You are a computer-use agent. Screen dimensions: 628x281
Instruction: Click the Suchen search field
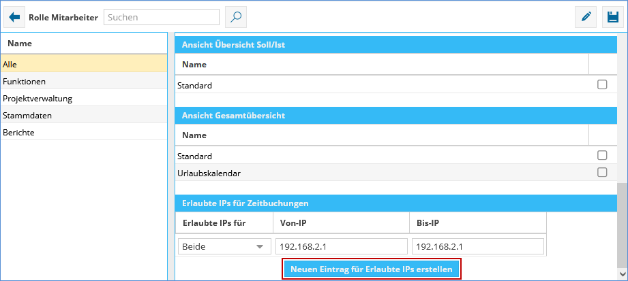pos(162,17)
